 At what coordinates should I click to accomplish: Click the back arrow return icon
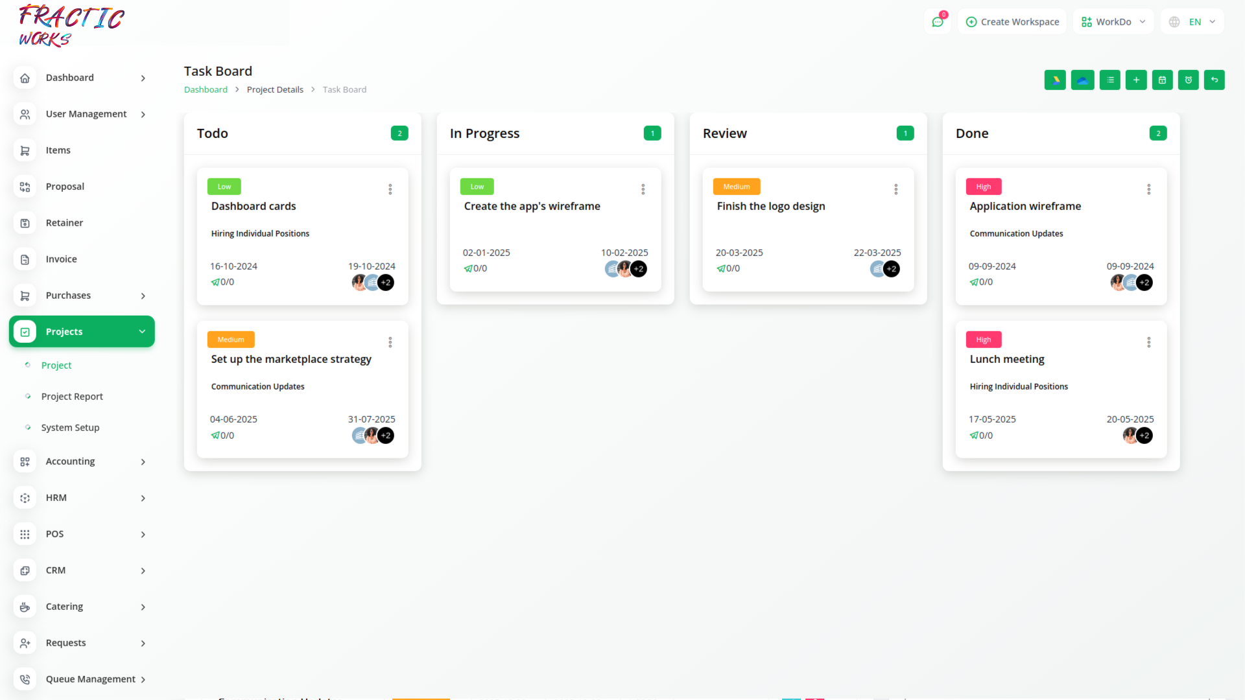click(1214, 80)
